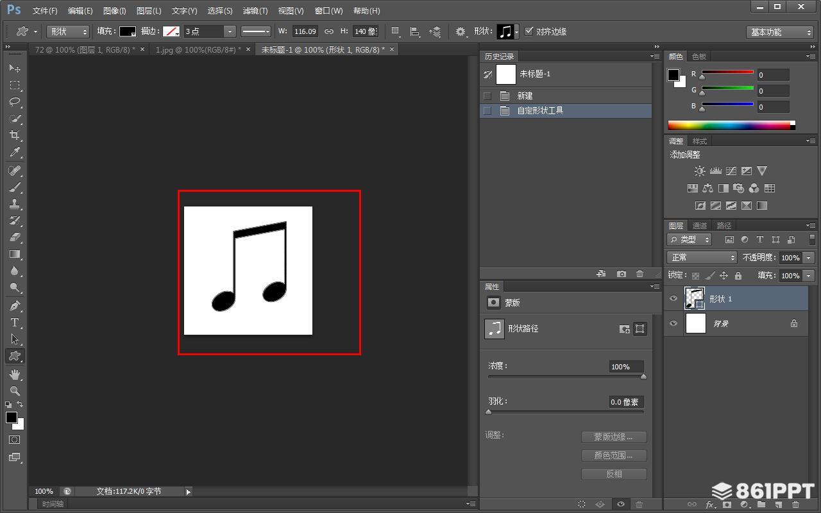Select the Spot Healing Brush tool

pyautogui.click(x=15, y=171)
